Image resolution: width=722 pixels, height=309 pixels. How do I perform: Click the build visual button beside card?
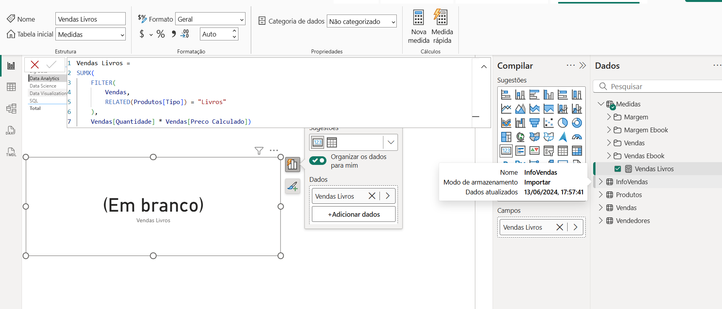293,165
